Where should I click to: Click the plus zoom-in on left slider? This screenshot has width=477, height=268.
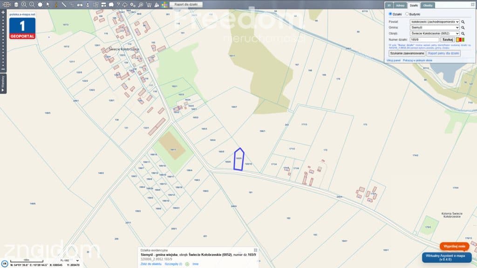click(3, 12)
